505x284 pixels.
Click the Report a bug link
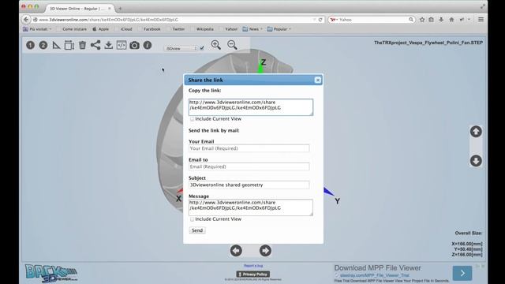click(x=253, y=266)
